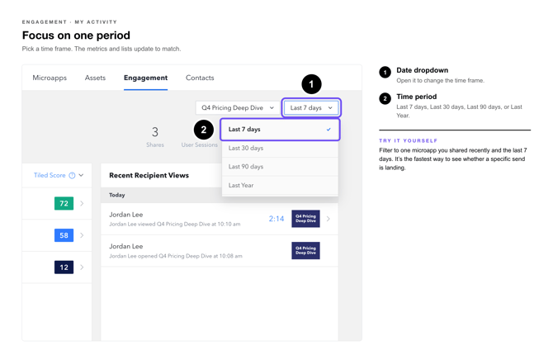Select the Engagement tab

click(x=145, y=78)
